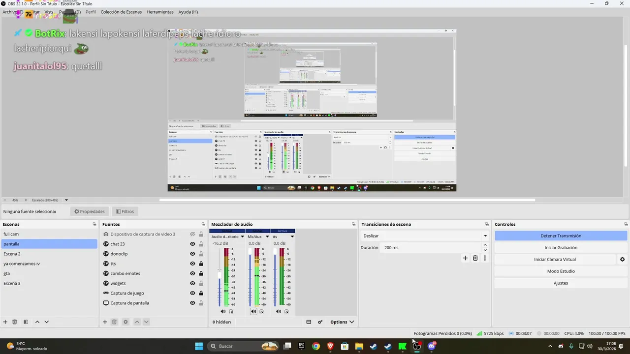This screenshot has height=354, width=630.
Task: Toggle monitoring icon for Mic/Aux
Action: [261, 311]
